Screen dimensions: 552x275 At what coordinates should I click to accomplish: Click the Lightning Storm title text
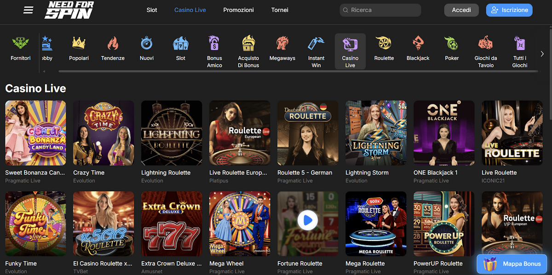point(367,172)
